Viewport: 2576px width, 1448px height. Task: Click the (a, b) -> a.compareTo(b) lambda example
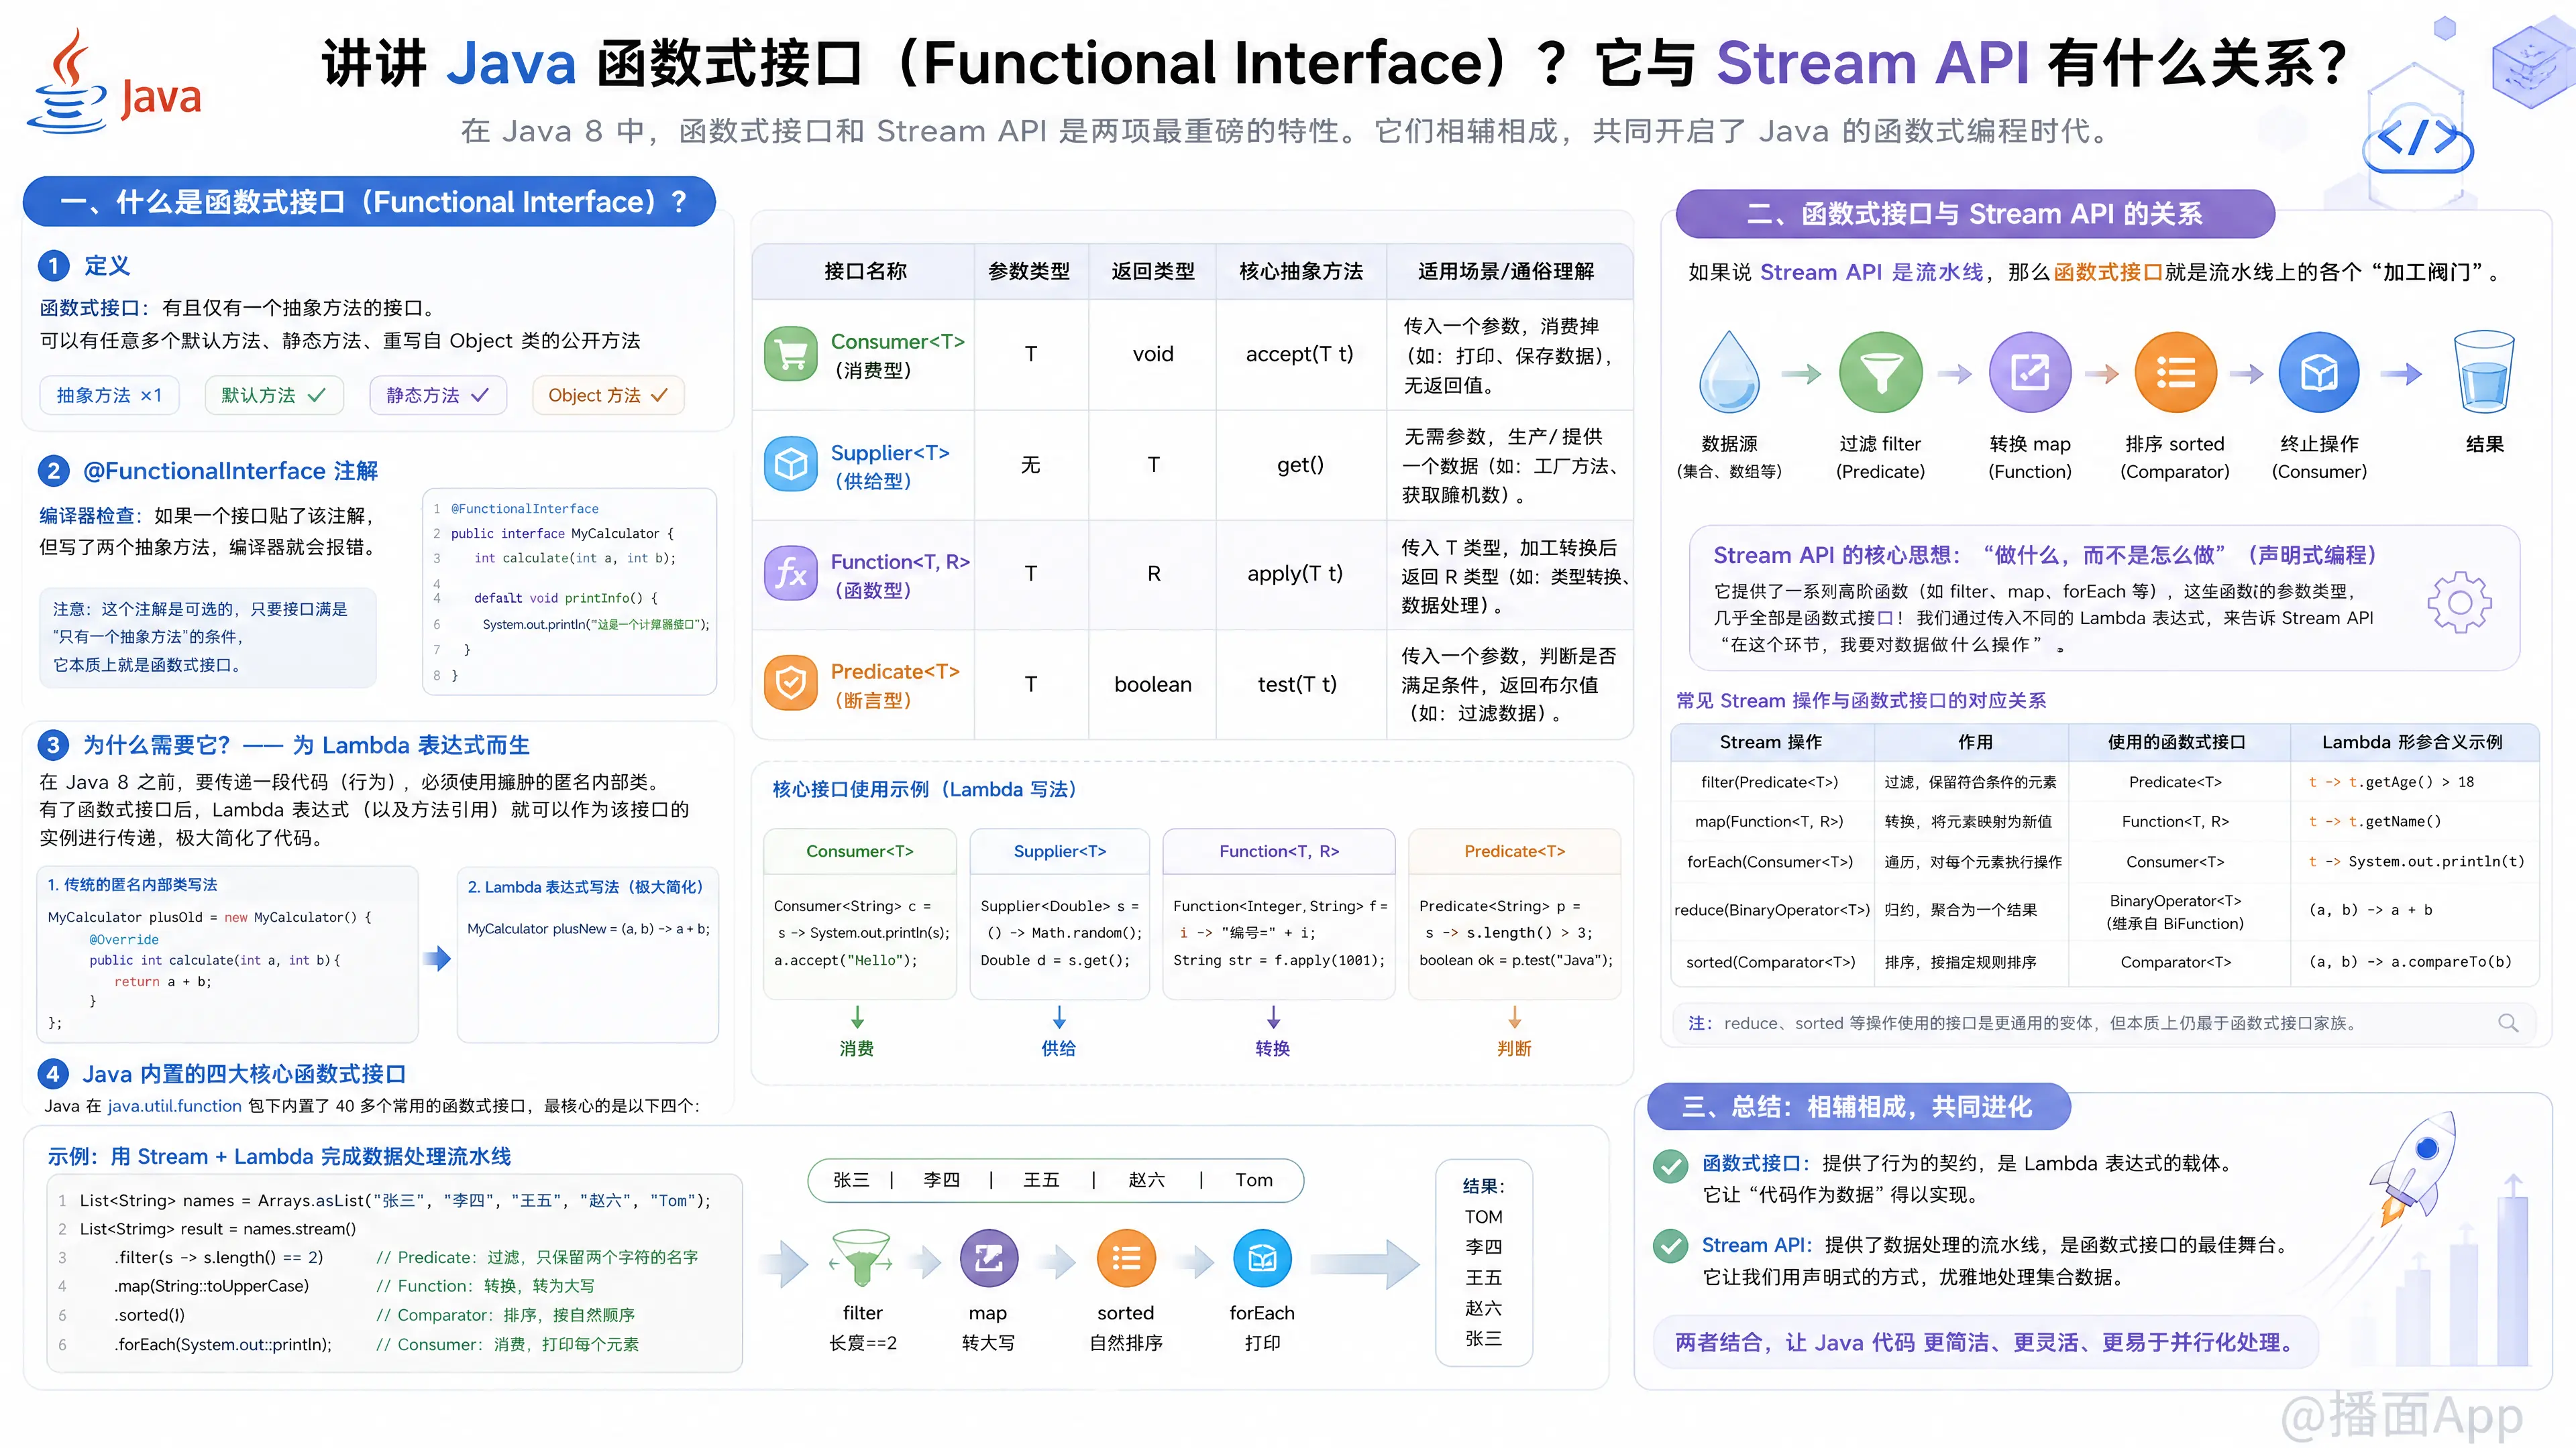pyautogui.click(x=2410, y=963)
